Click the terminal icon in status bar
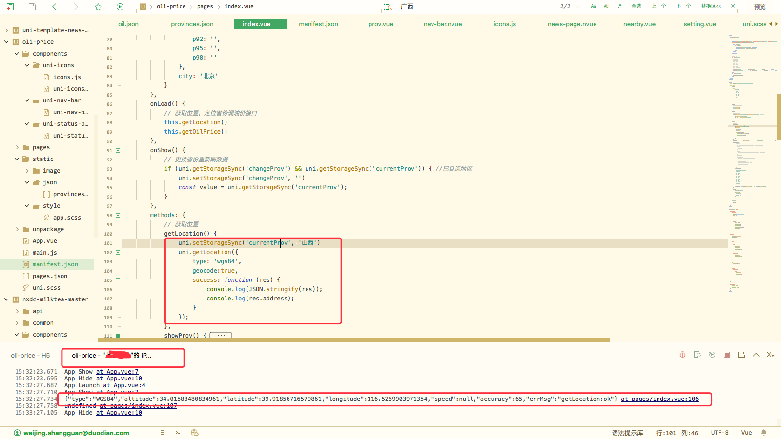The image size is (781, 439). [178, 433]
